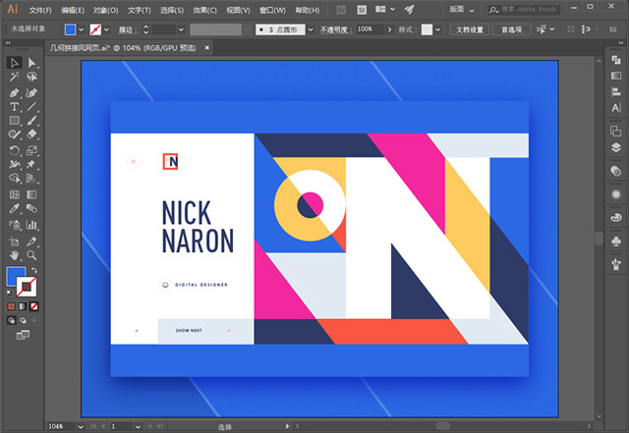This screenshot has width=629, height=433.
Task: Select the Type tool
Action: click(15, 106)
